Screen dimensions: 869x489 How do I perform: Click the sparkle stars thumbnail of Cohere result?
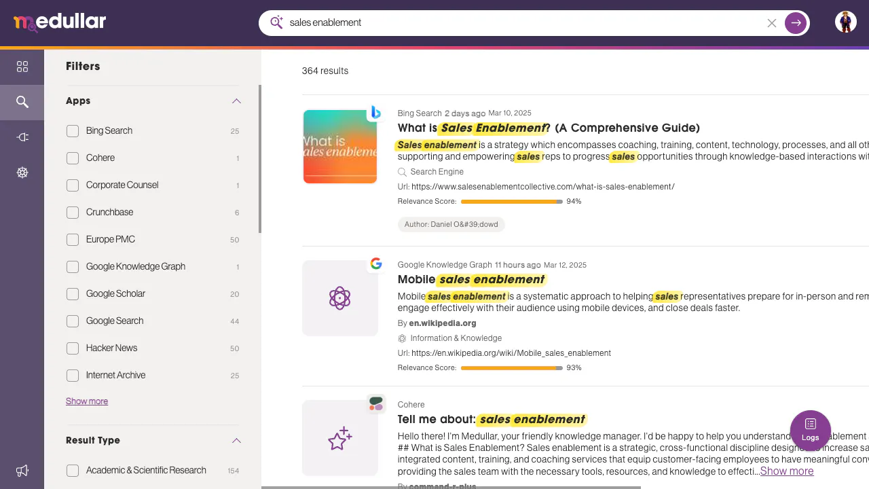pos(339,438)
